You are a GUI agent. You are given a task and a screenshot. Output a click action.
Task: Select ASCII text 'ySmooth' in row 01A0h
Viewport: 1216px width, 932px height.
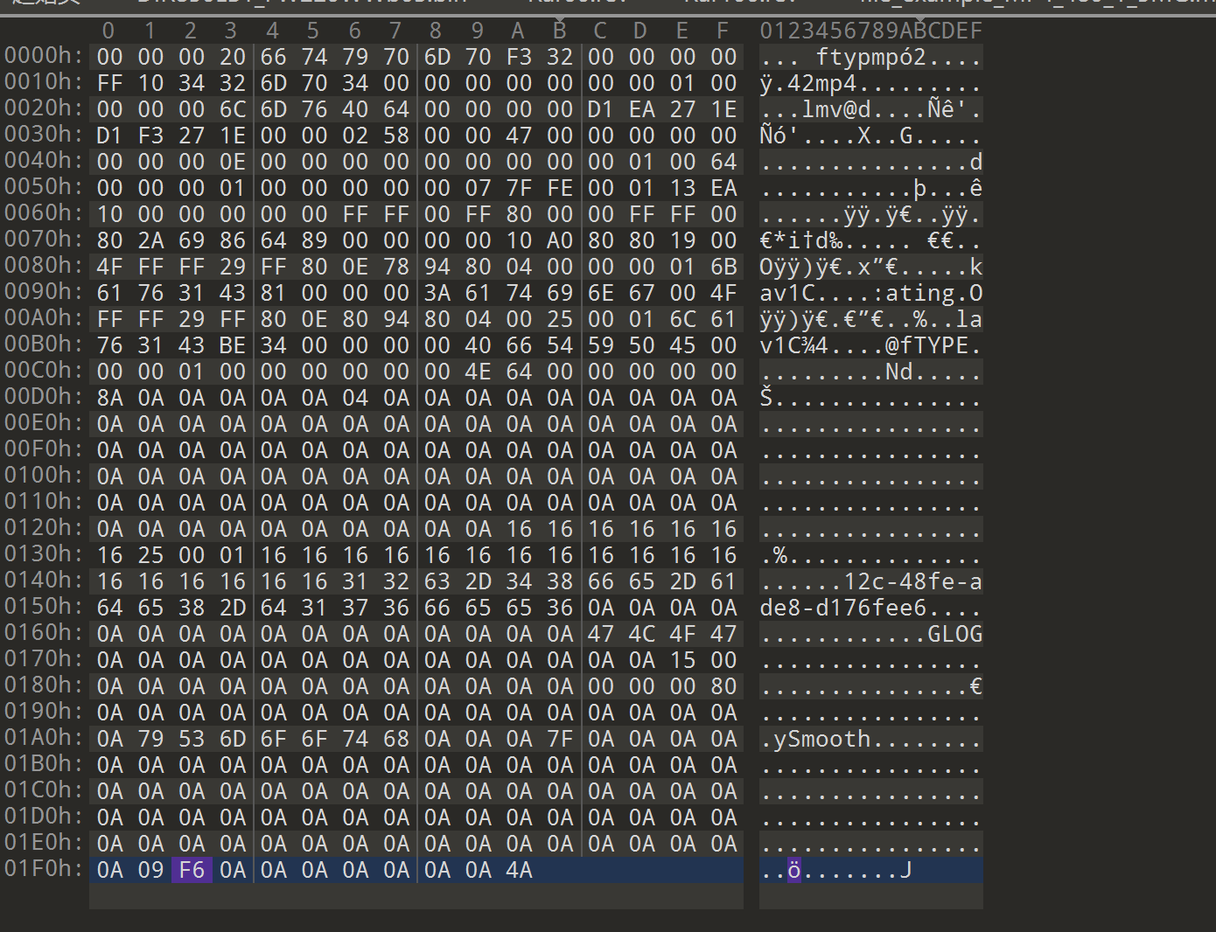point(822,740)
